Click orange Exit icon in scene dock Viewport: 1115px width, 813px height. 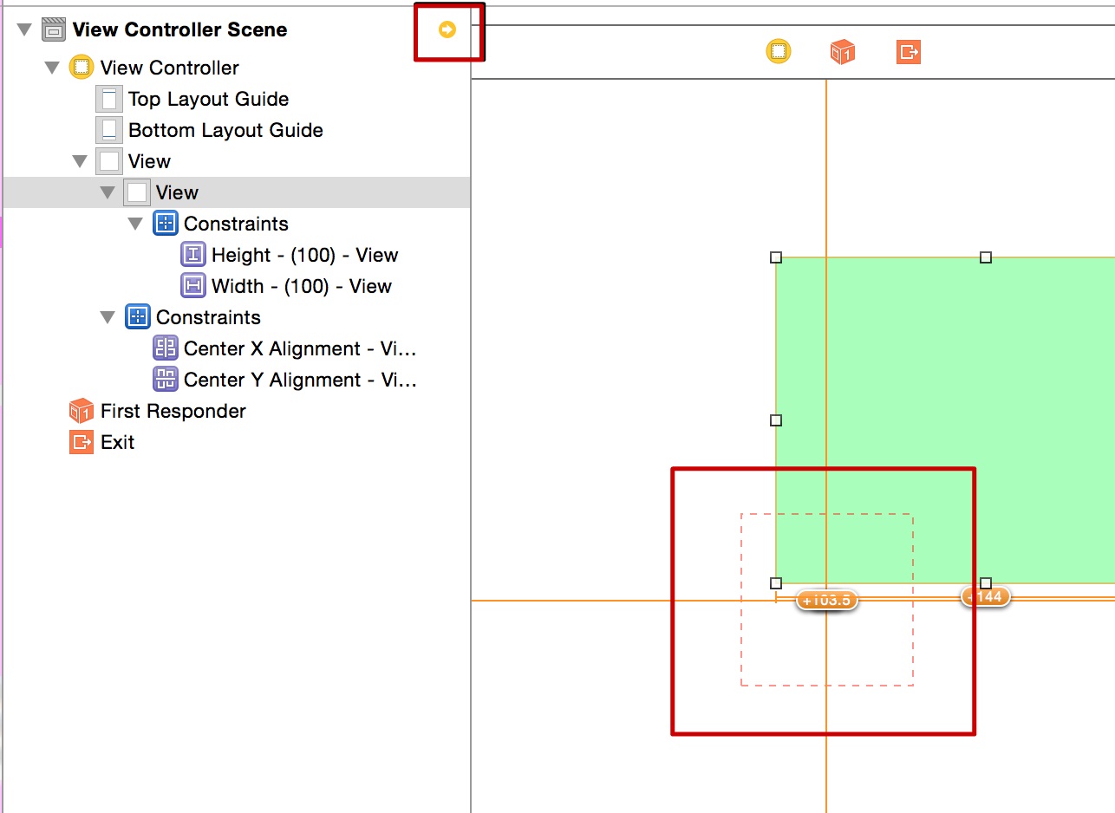[908, 52]
